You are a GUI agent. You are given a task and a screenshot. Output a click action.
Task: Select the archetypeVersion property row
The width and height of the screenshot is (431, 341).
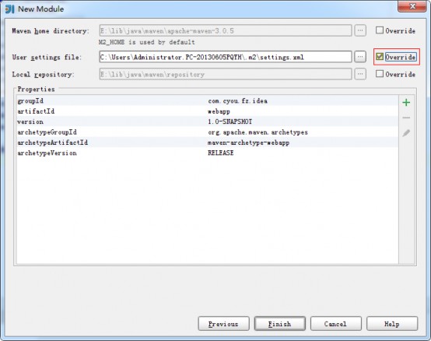(207, 153)
